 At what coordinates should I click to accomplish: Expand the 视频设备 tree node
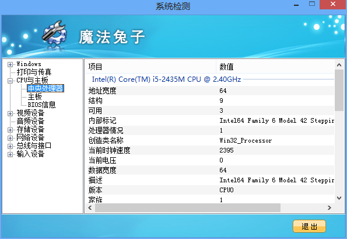[10, 114]
